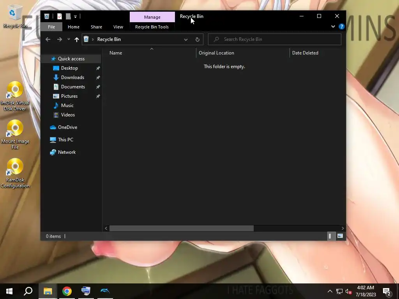Image resolution: width=399 pixels, height=299 pixels.
Task: Open Mount Image File desktop shortcut
Action: tap(15, 135)
